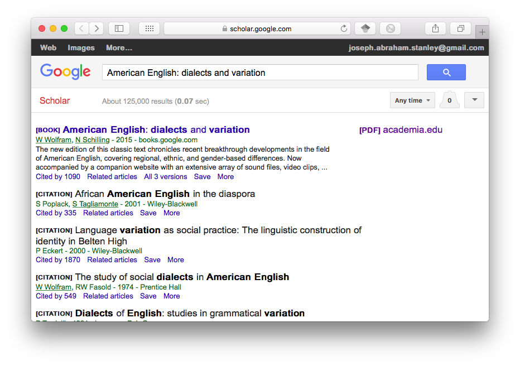Click More under the Poplack 2001 result
The image size is (520, 366).
(172, 213)
